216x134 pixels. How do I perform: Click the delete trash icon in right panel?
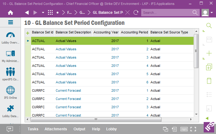tap(209, 81)
